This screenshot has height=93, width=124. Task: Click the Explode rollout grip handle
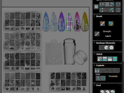[120, 65]
